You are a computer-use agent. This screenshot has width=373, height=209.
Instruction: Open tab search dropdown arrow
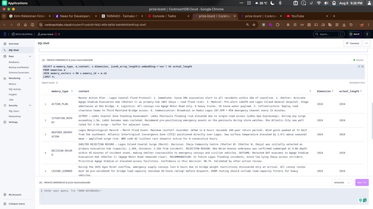[4, 16]
